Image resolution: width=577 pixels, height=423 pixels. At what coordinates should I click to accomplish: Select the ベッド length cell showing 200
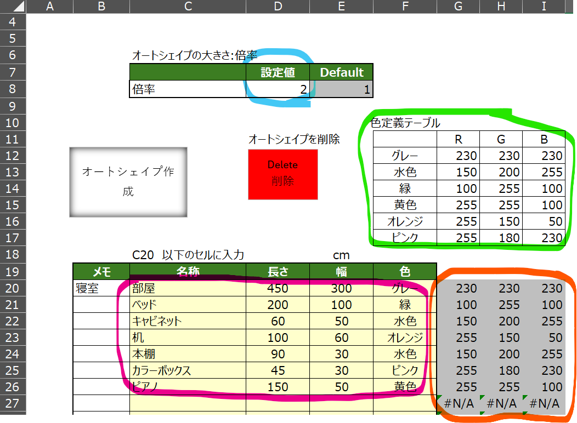[278, 305]
